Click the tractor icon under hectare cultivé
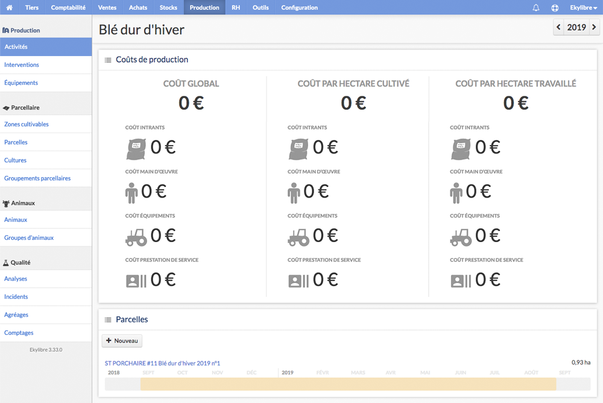Image resolution: width=603 pixels, height=403 pixels. pos(298,237)
